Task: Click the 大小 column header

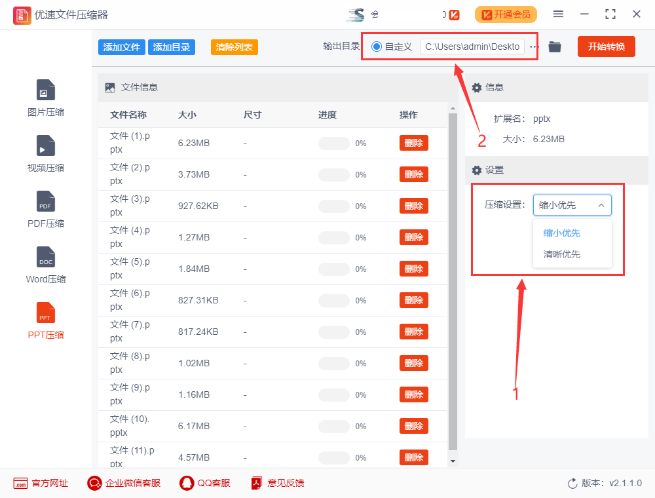Action: click(187, 115)
